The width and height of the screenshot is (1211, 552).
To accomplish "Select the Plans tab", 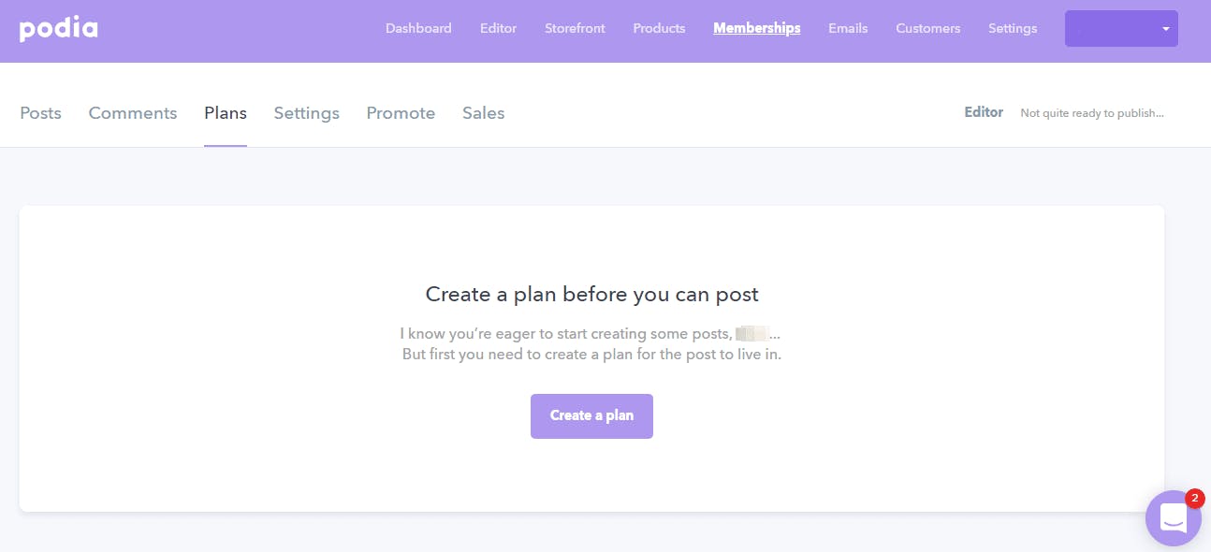I will [x=226, y=113].
